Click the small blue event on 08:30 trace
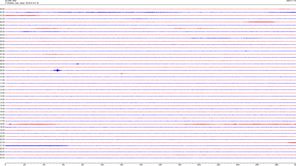 coord(77,64)
